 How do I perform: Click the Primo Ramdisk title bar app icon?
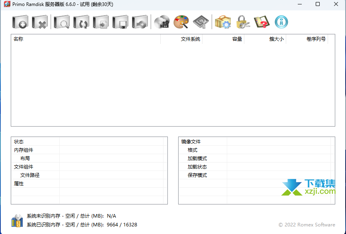pos(7,4)
